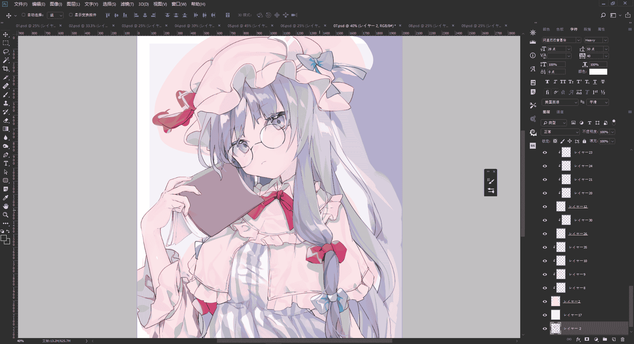Image resolution: width=634 pixels, height=344 pixels.
Task: Toggle the layer filtering on/off switch
Action: coord(614,122)
